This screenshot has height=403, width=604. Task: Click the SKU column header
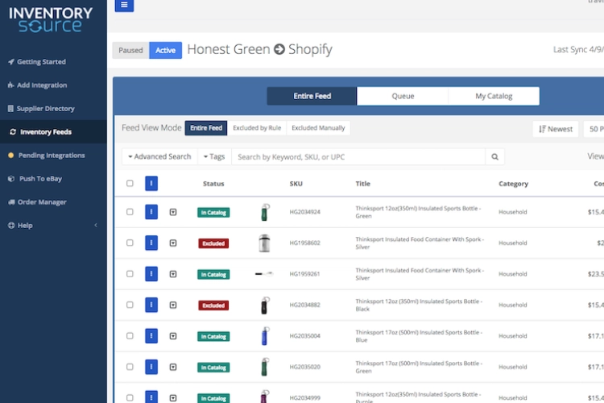coord(296,184)
